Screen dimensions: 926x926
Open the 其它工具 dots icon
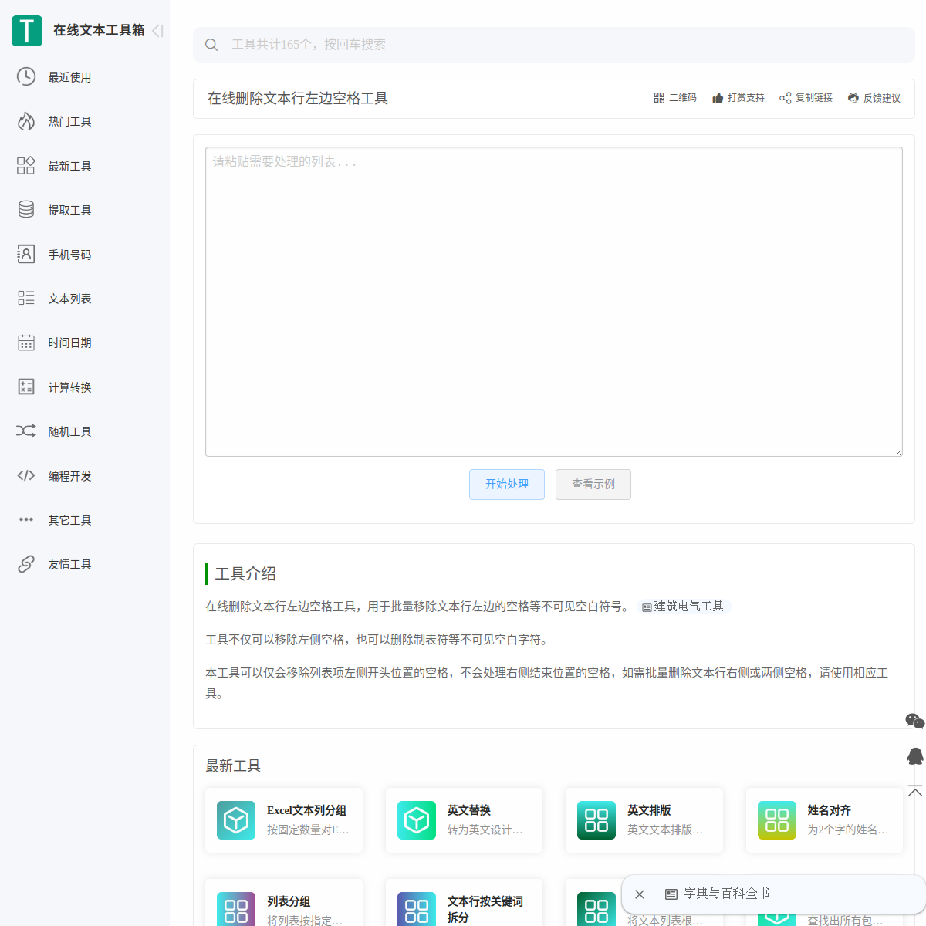[26, 519]
